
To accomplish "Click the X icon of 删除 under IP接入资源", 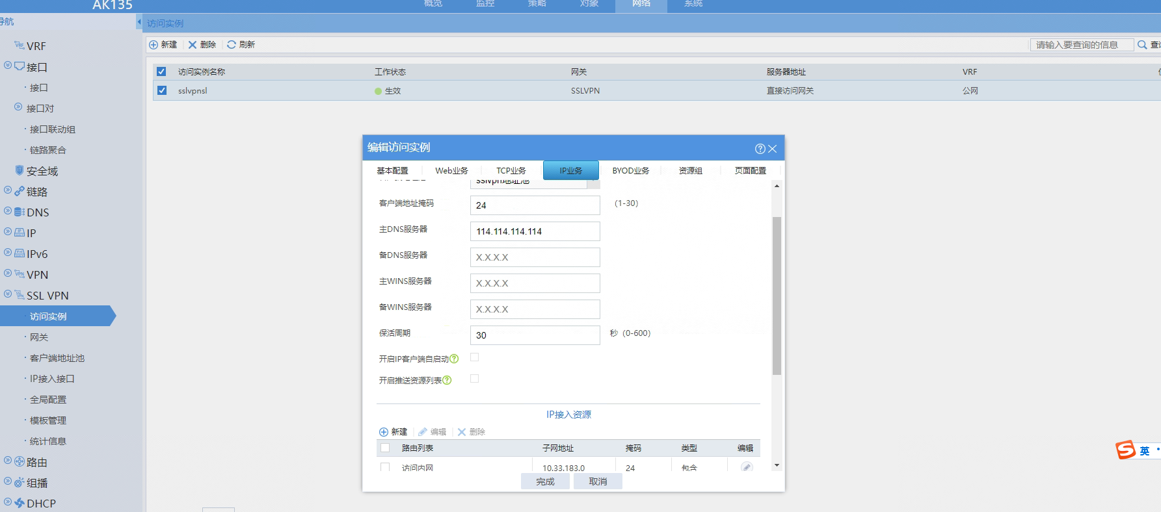I will coord(462,432).
